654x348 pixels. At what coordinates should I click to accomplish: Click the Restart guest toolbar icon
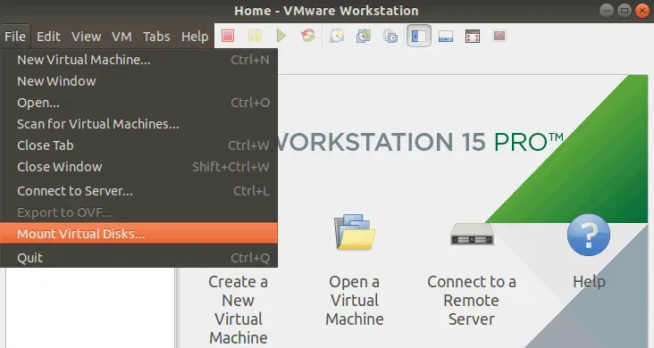pos(308,36)
